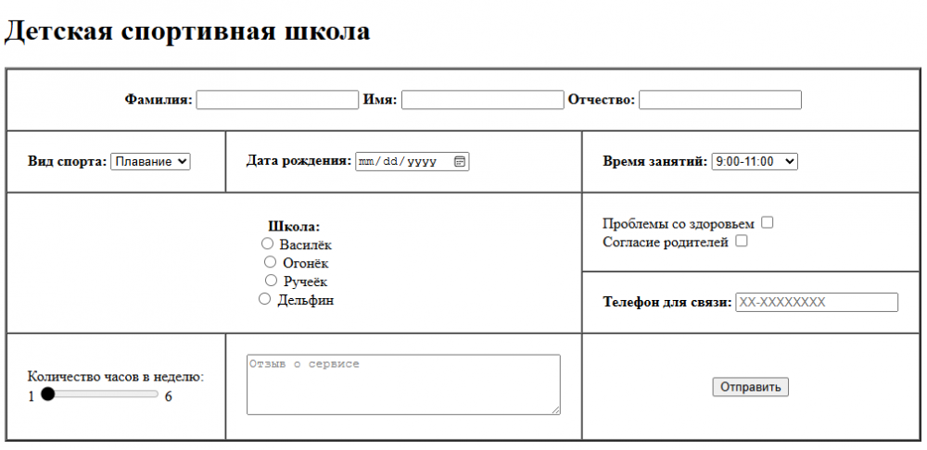927x450 pixels.
Task: Focus the Телефон для связи field
Action: coord(817,303)
